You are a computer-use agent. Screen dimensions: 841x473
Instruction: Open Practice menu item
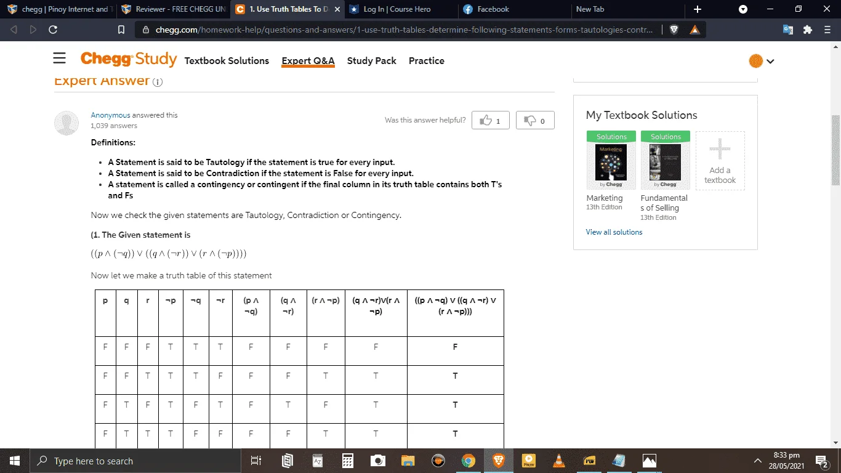427,60
